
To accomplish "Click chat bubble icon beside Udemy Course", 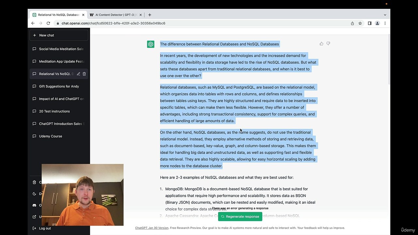I will 34,136.
